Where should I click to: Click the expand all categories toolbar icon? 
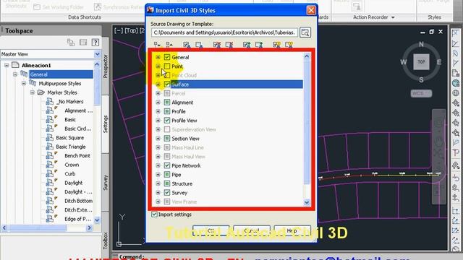[x=157, y=45]
